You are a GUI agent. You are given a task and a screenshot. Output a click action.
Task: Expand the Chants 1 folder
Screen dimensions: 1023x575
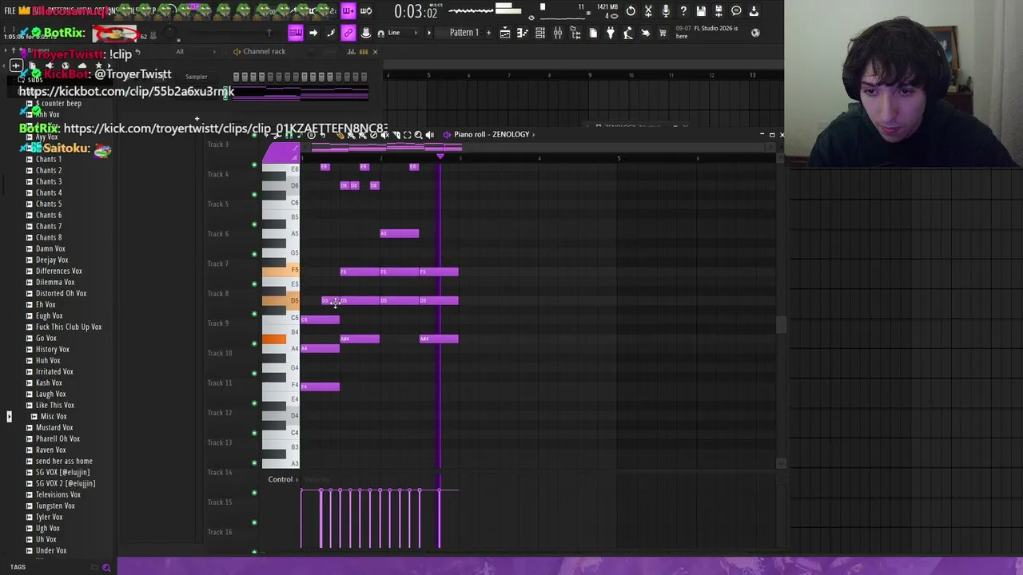click(49, 159)
